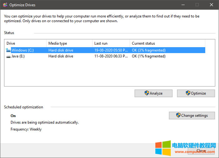219x158 pixels.
Task: Click the 19-08-2020 last run entry
Action: coord(111,50)
